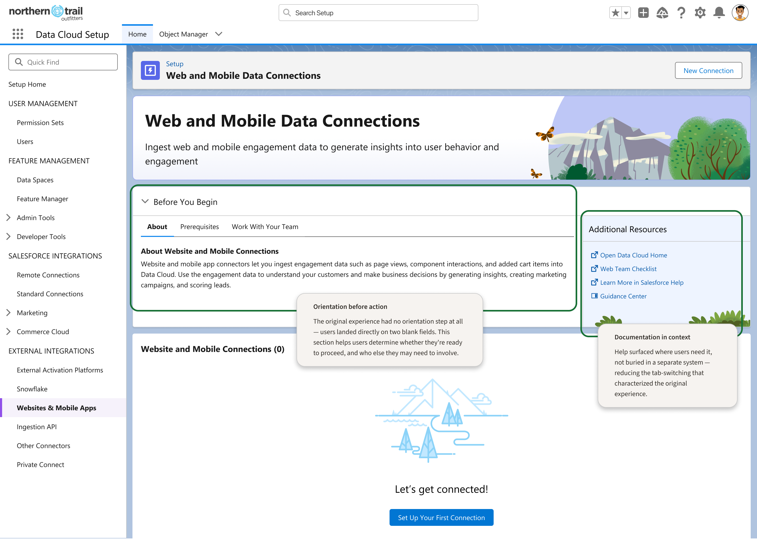This screenshot has width=757, height=550.
Task: Click the 'Website and Mobile Connections (0)' heading
Action: point(213,349)
